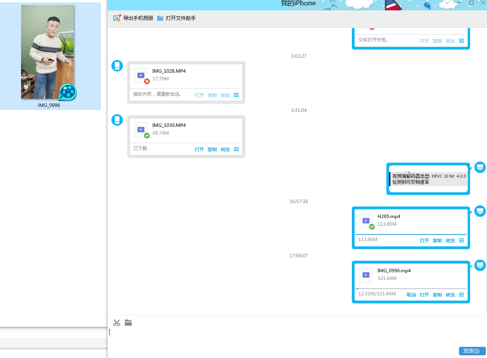Click the H265.mp4 video file icon
This screenshot has height=358, width=487.
366,221
